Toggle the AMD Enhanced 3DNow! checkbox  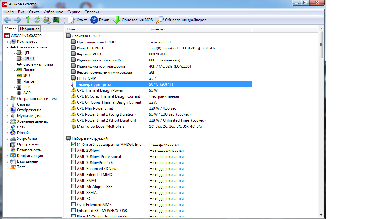[73, 168]
